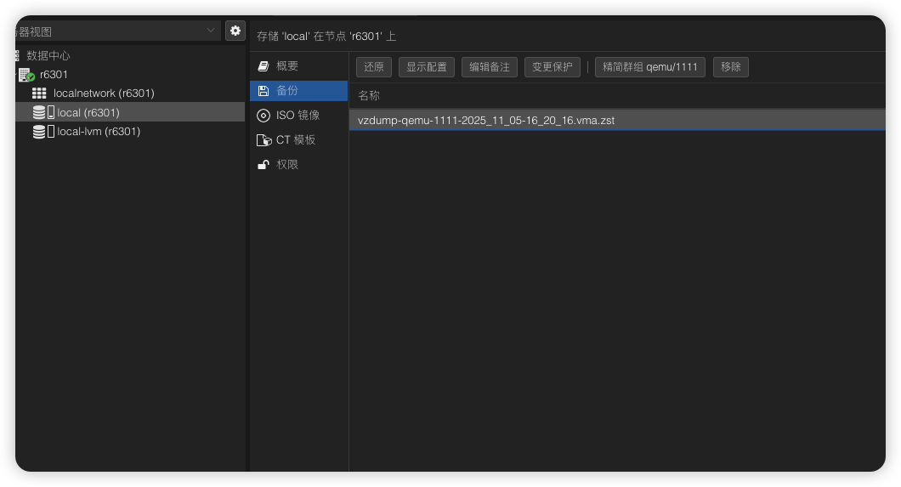Click the 编辑备注 edit notes button
This screenshot has width=901, height=487.
pyautogui.click(x=490, y=67)
